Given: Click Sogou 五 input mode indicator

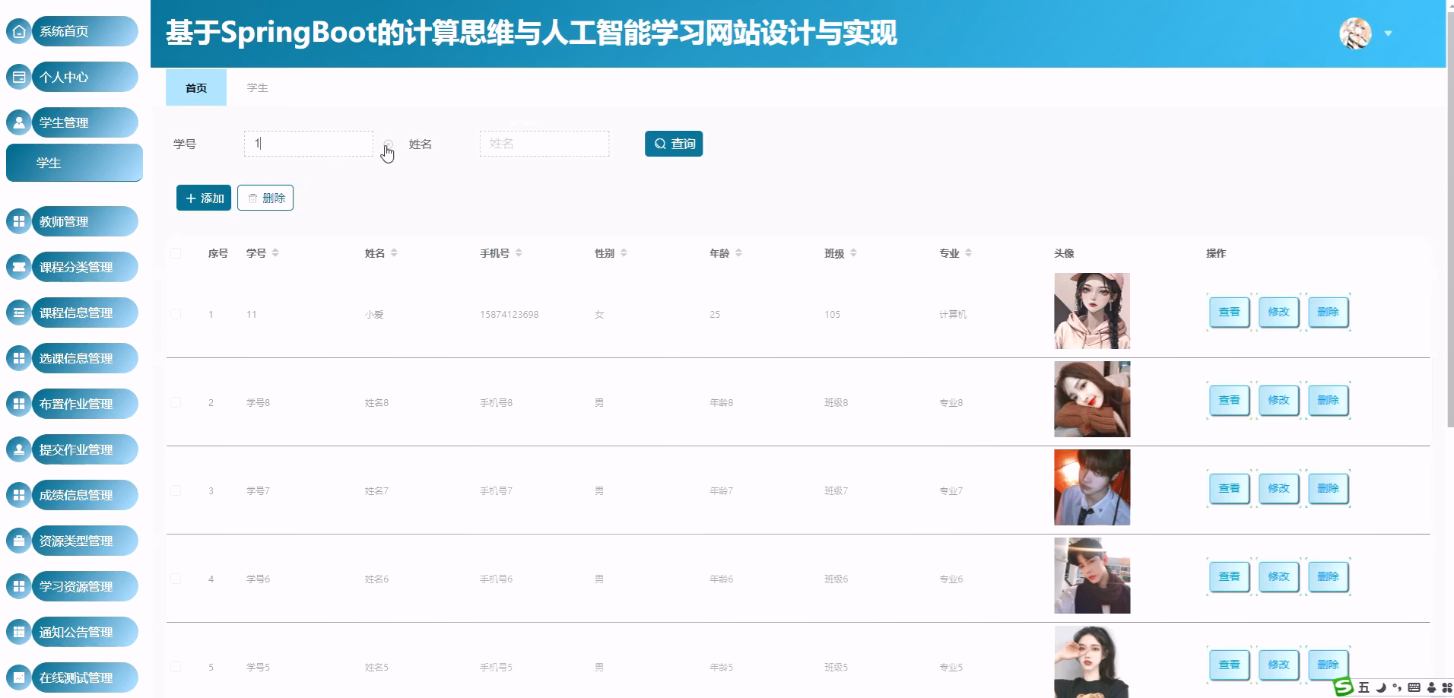Looking at the screenshot, I should tap(1364, 687).
